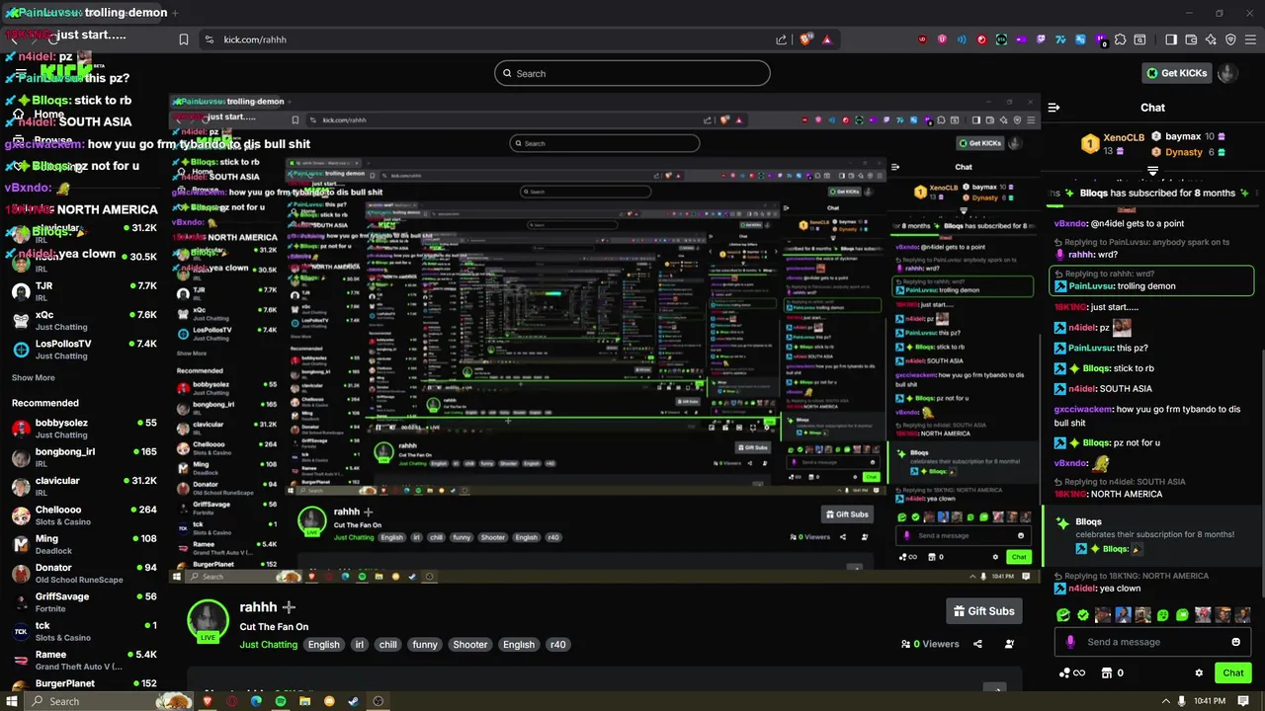Open the Leo AI sparkle icon

tap(1211, 39)
